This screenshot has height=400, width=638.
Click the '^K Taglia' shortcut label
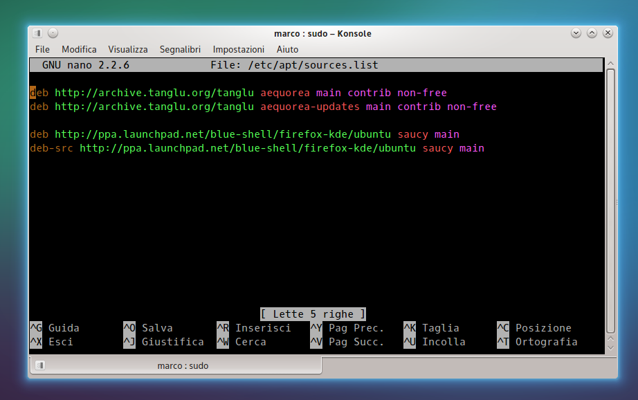pos(431,328)
